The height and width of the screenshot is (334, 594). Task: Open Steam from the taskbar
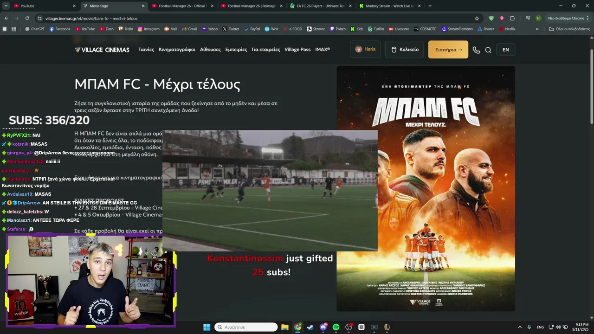(310, 327)
